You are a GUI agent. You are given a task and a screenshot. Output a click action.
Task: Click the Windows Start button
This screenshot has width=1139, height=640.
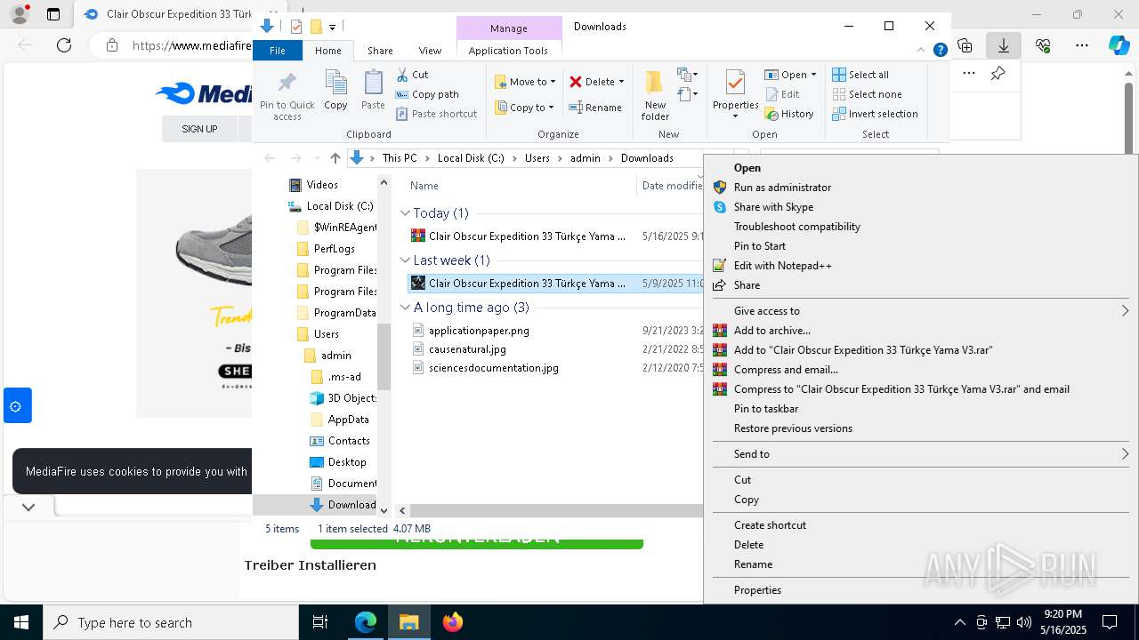point(21,622)
